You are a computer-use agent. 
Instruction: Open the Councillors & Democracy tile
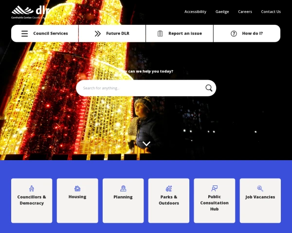[x=32, y=200]
